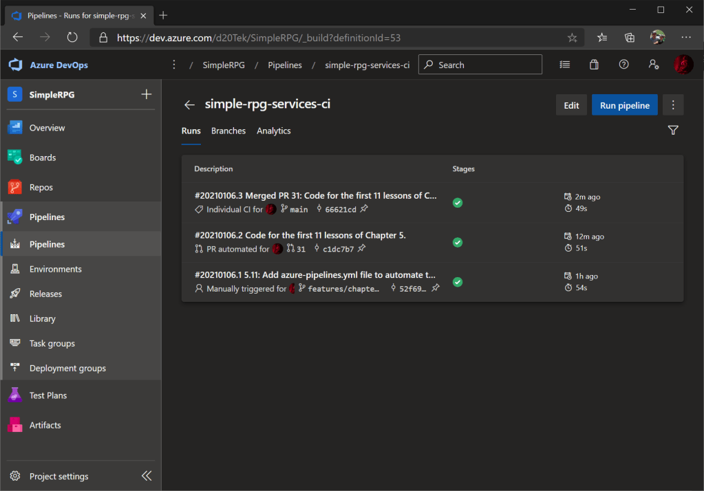Image resolution: width=704 pixels, height=491 pixels.
Task: Click the back arrow beside pipeline name
Action: (189, 105)
